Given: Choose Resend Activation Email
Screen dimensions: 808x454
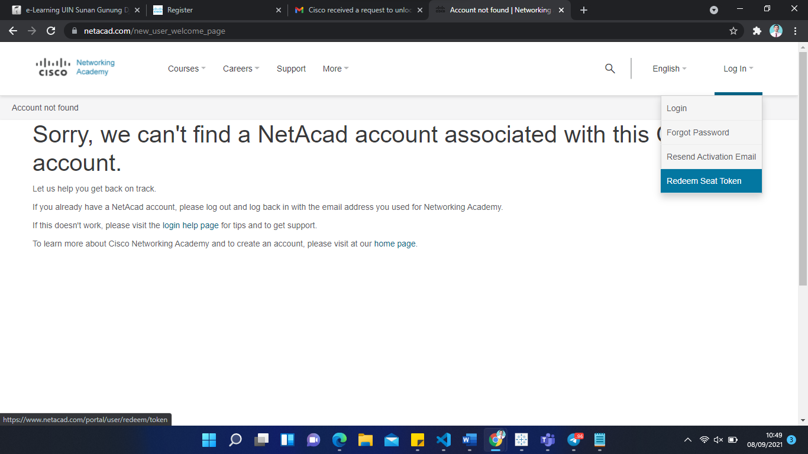Looking at the screenshot, I should click(x=711, y=157).
